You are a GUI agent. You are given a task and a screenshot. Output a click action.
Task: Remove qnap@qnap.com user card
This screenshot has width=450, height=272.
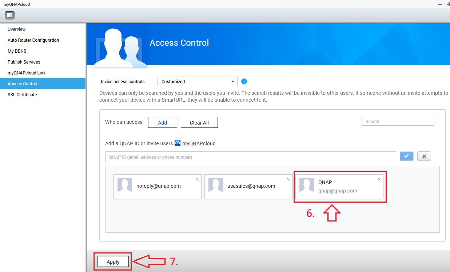click(379, 179)
